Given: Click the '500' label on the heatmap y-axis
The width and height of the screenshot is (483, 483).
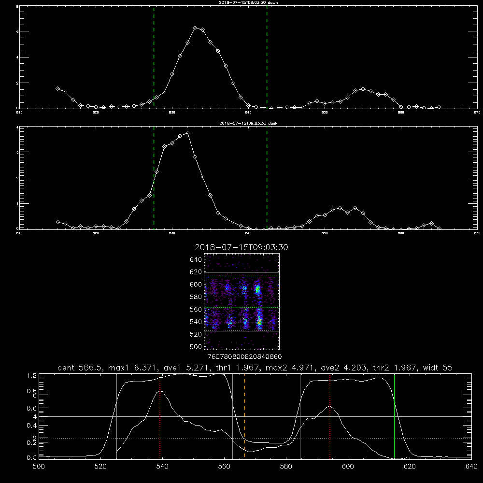Looking at the screenshot, I should click(x=196, y=346).
